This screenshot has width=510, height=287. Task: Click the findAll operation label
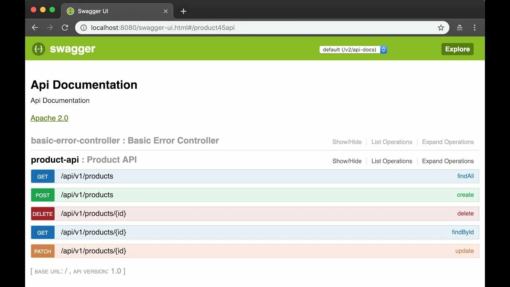(465, 176)
